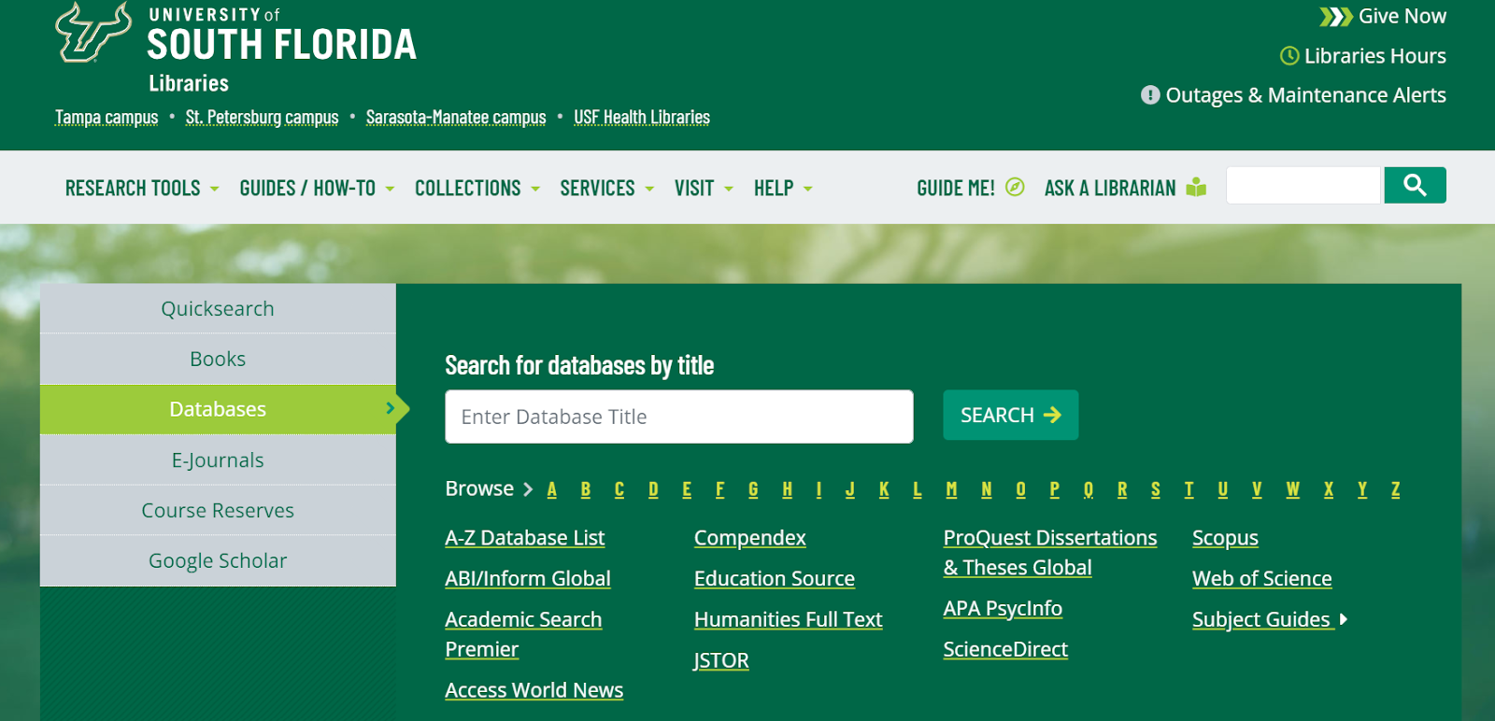1495x721 pixels.
Task: Open the Web of Science database
Action: (1262, 579)
